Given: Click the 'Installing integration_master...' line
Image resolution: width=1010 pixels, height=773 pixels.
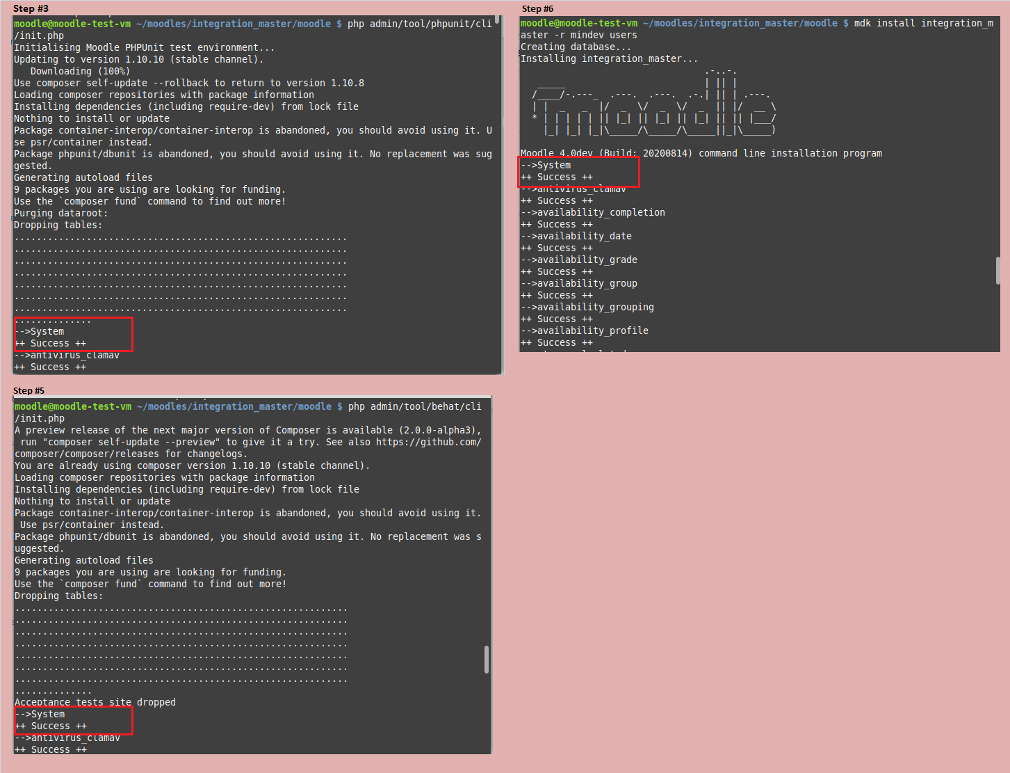Looking at the screenshot, I should (x=610, y=58).
